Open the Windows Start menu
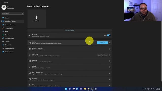 [x=66, y=89]
